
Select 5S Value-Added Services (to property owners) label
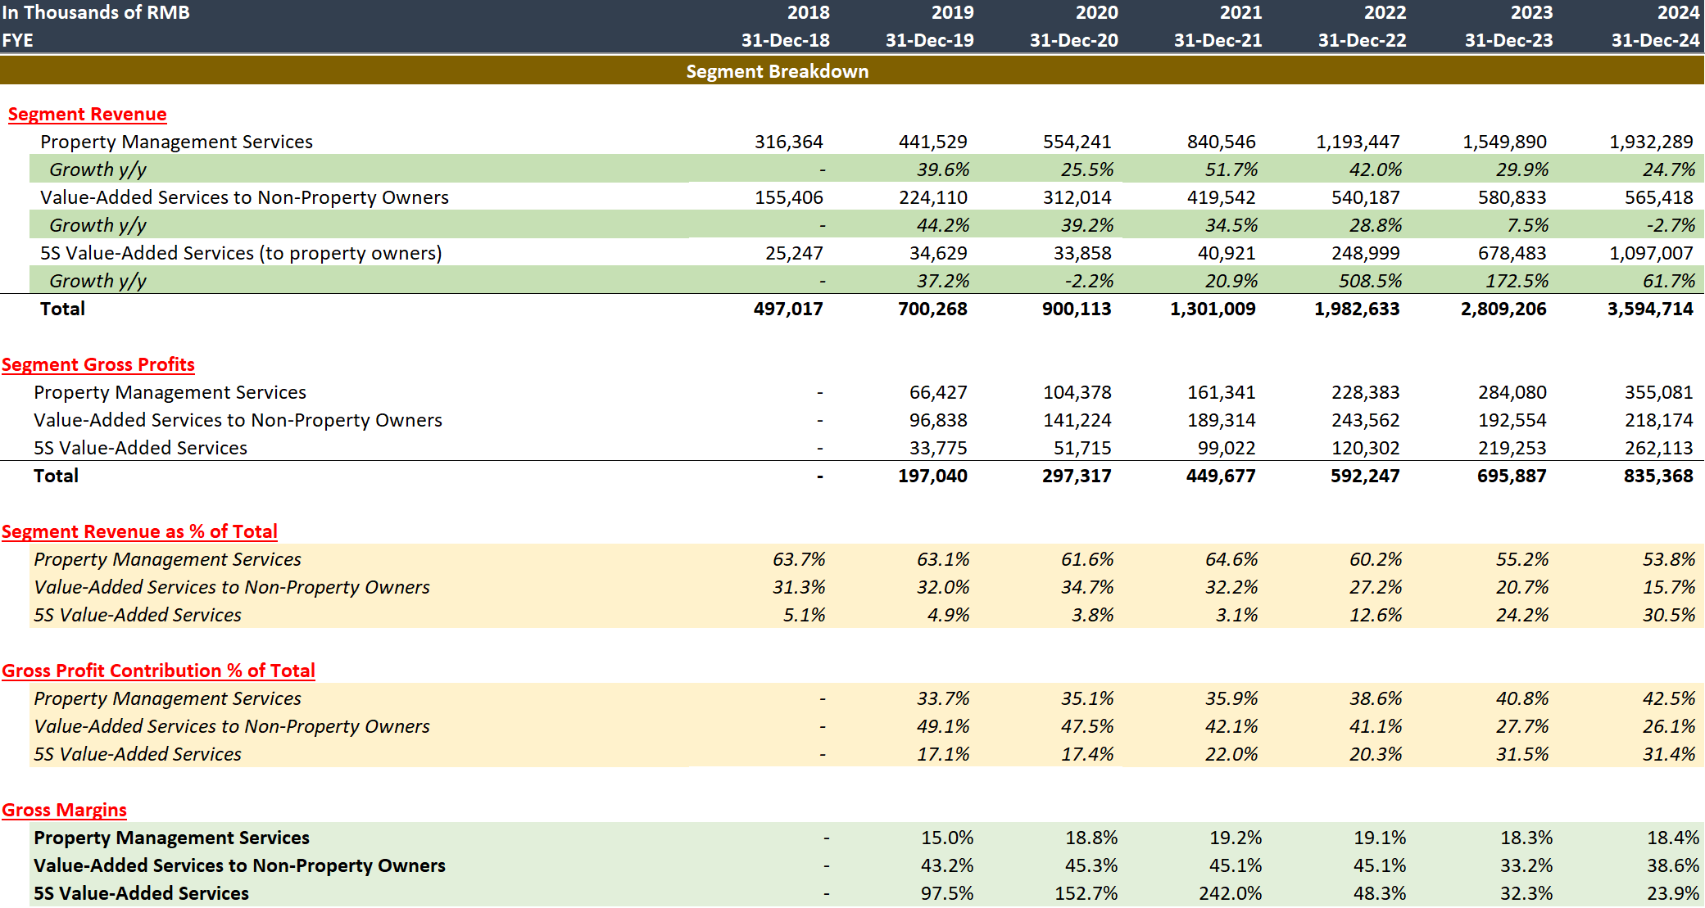[x=241, y=254]
